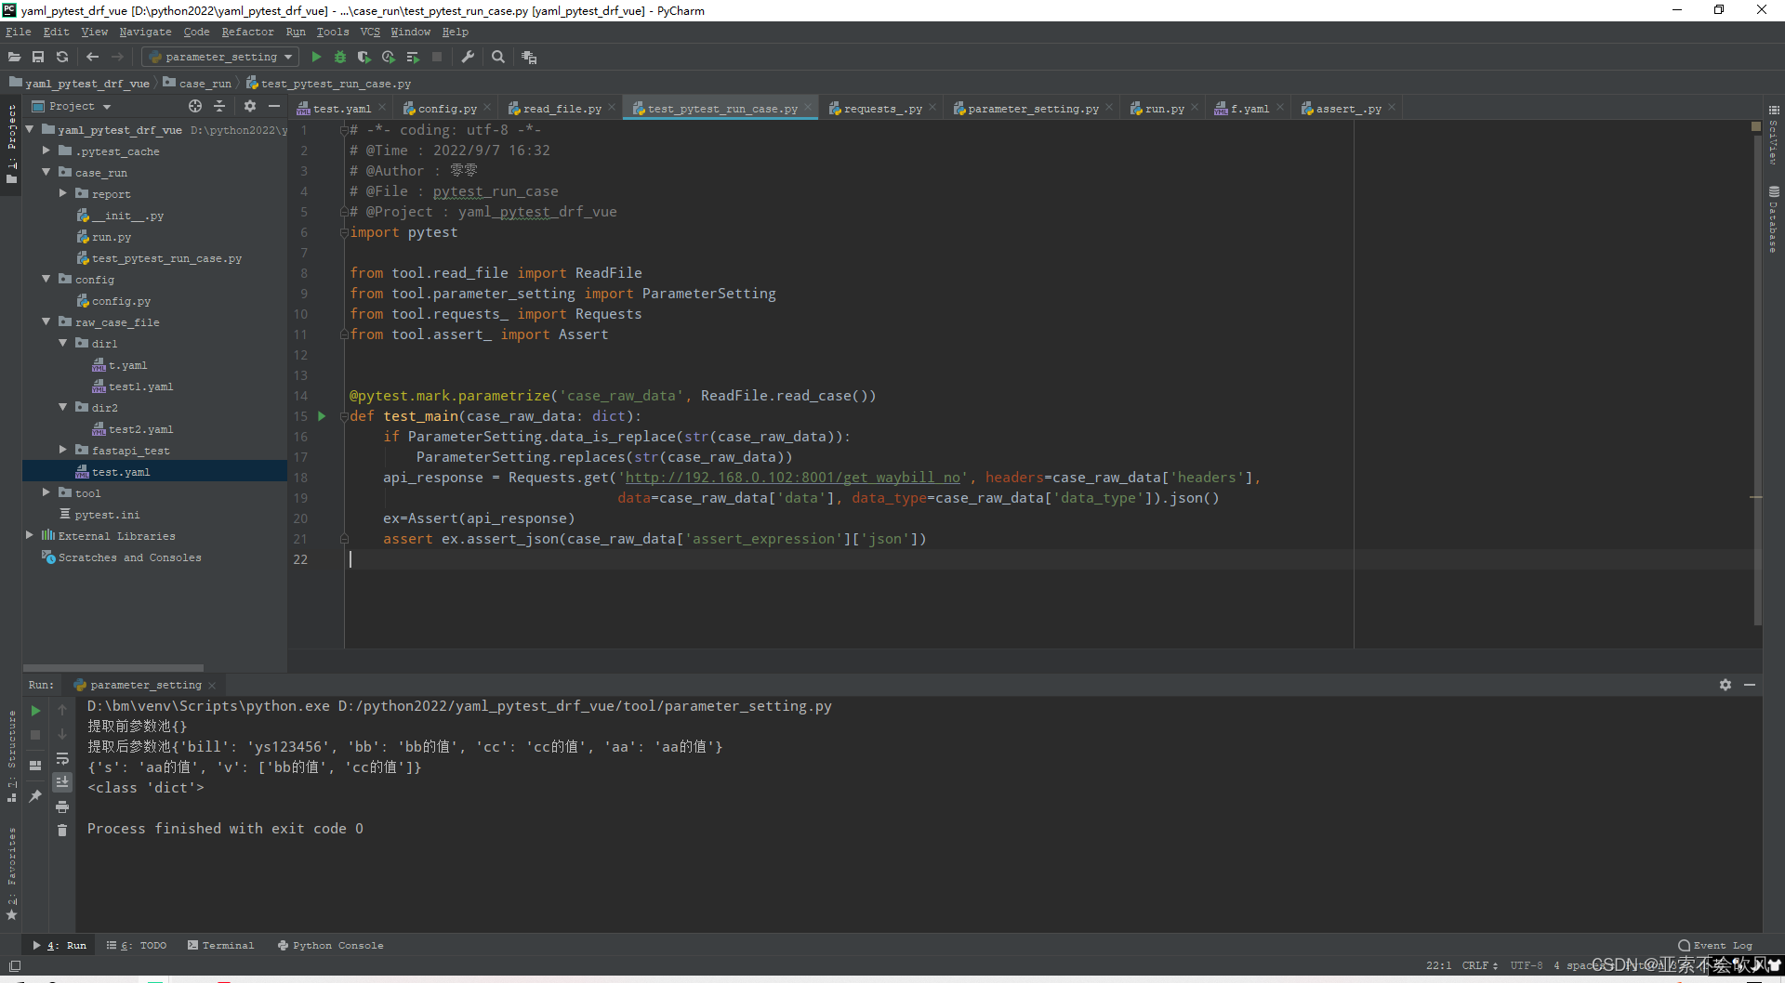This screenshot has height=983, width=1785.
Task: Click the Open folder toolbar icon
Action: coord(14,57)
